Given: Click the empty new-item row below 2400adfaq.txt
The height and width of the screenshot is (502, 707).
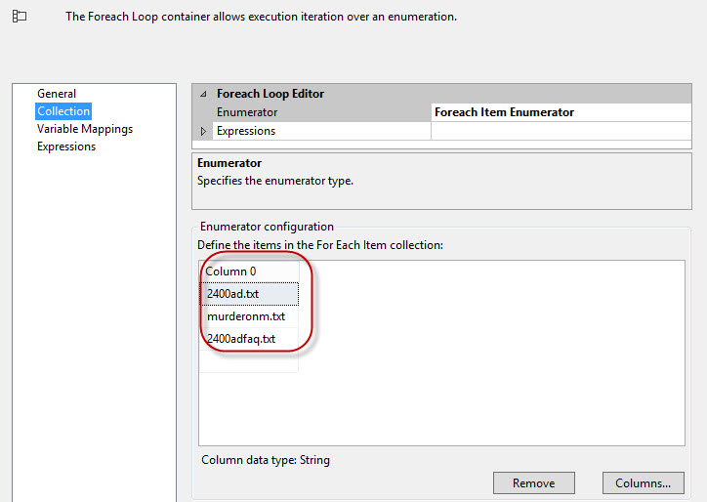Looking at the screenshot, I should tap(249, 361).
